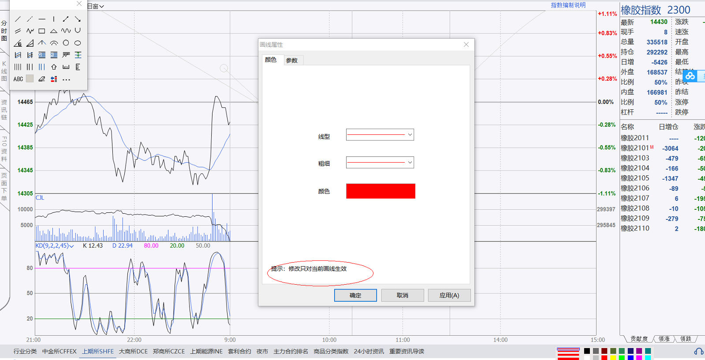Select the horizontal line tool

coord(42,19)
